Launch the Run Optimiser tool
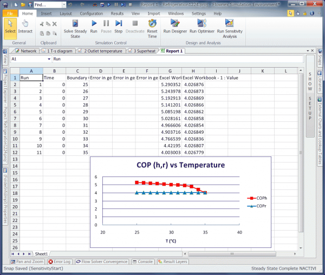 coord(201,23)
